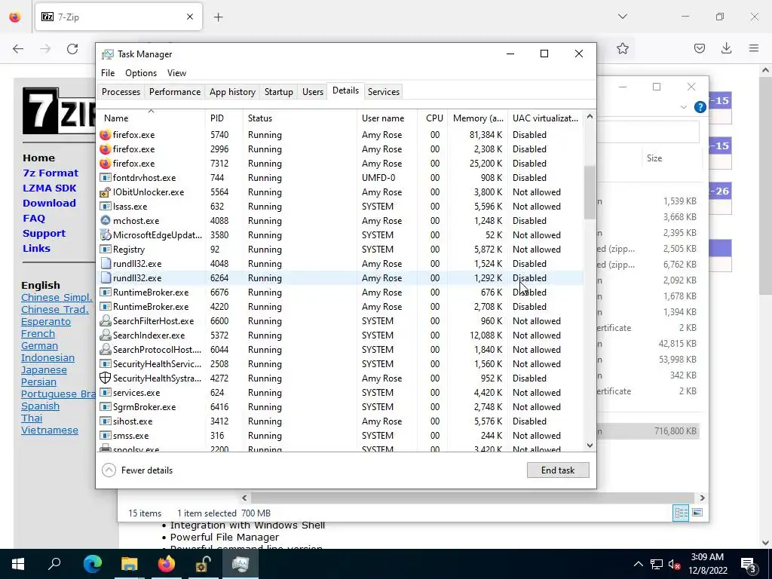Choose the Esperanto language link
The image size is (772, 579).
(46, 321)
